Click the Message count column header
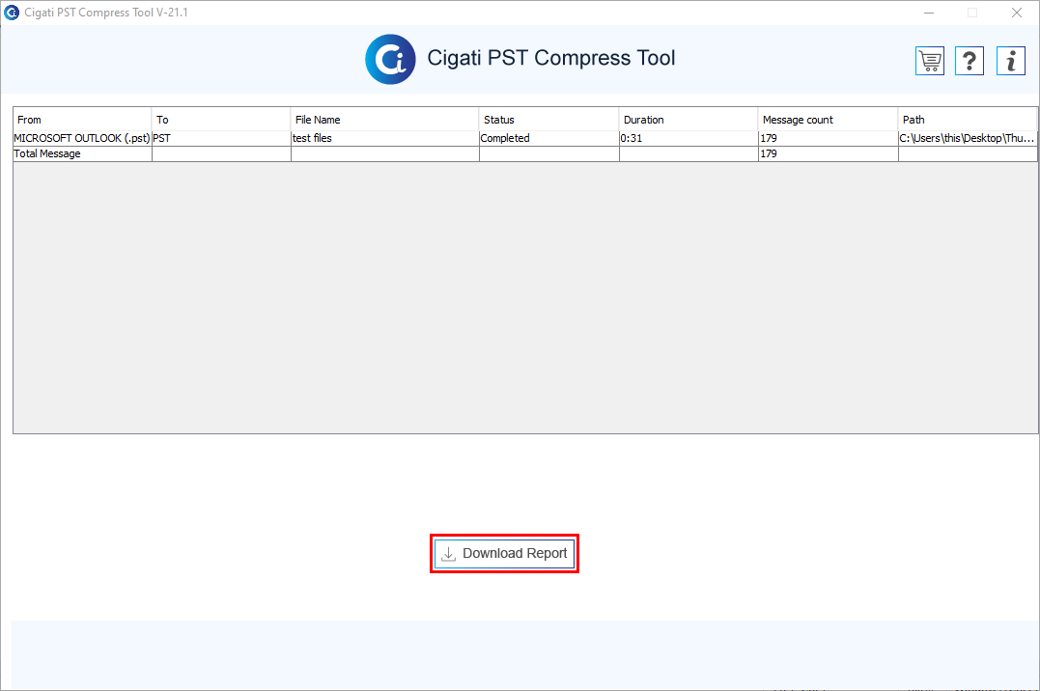Screen dimensions: 1040x691 pyautogui.click(x=828, y=120)
